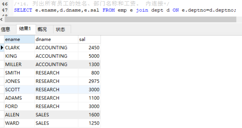
Task: Click the sal column header
Action: tap(89, 39)
